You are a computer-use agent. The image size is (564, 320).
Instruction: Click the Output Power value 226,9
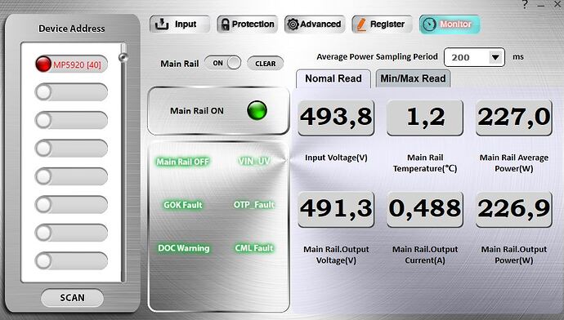pos(514,209)
